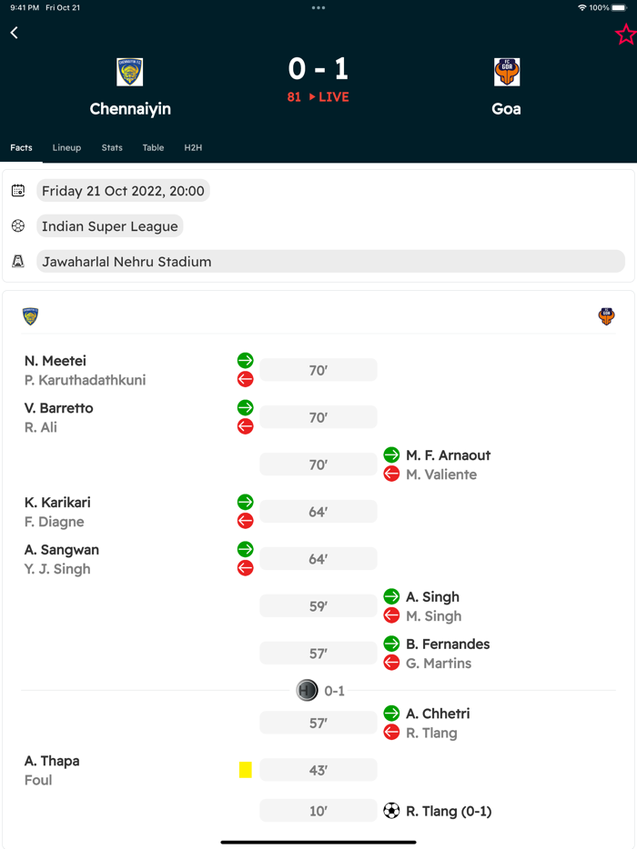Tap the yellow card for A. Thapa
This screenshot has width=637, height=849.
click(x=245, y=770)
